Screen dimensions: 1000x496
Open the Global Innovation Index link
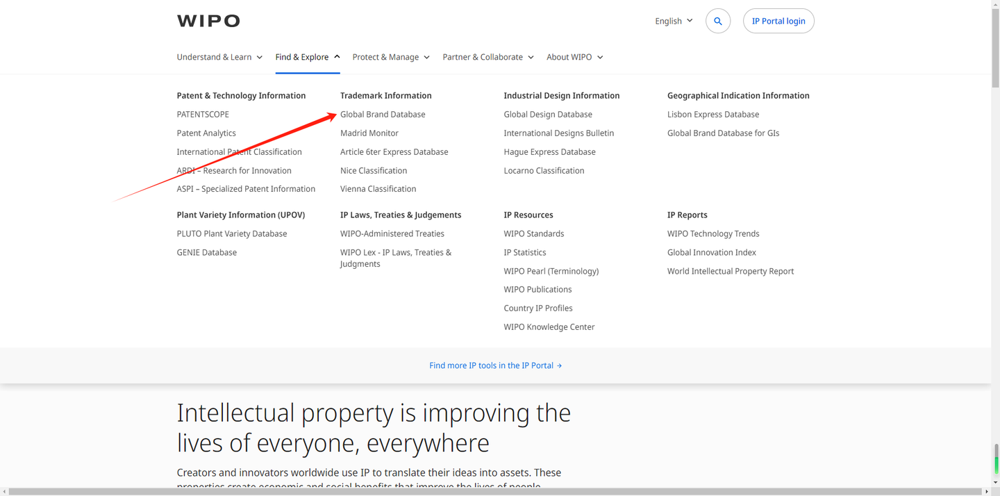tap(712, 253)
